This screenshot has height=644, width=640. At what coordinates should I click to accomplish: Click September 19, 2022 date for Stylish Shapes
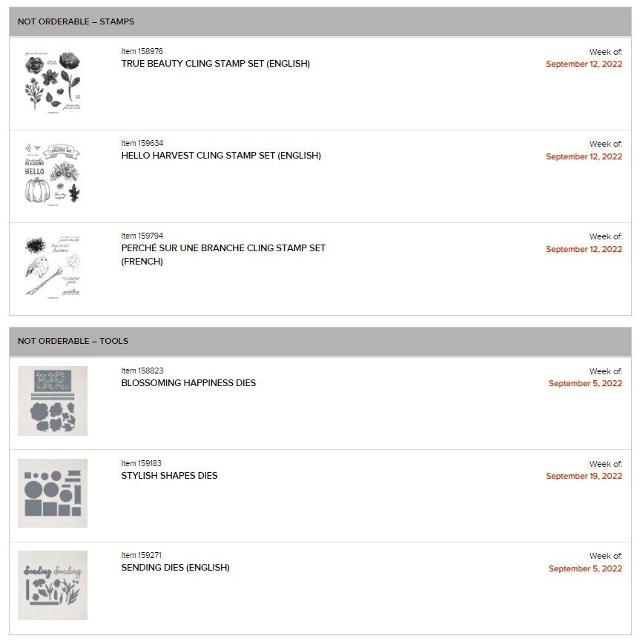[x=584, y=477]
